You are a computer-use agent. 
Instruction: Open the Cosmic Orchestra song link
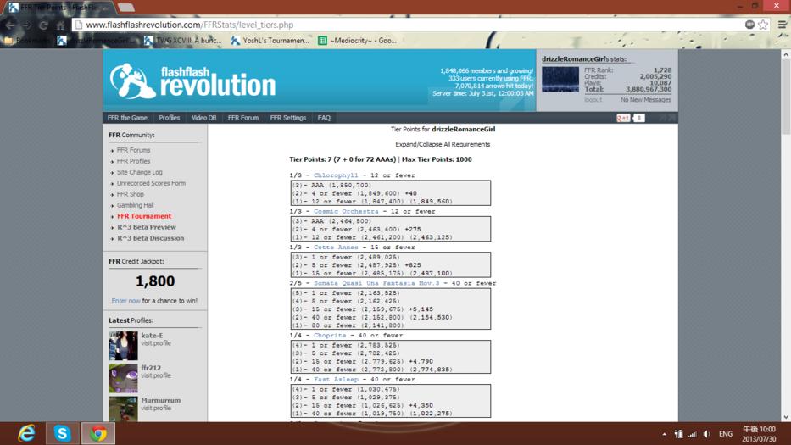click(346, 211)
